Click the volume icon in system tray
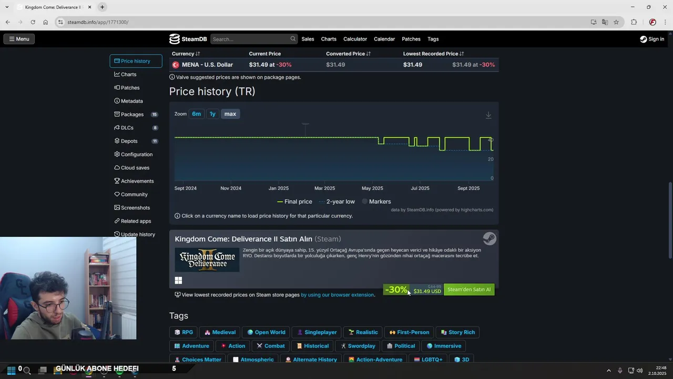 coord(640,371)
